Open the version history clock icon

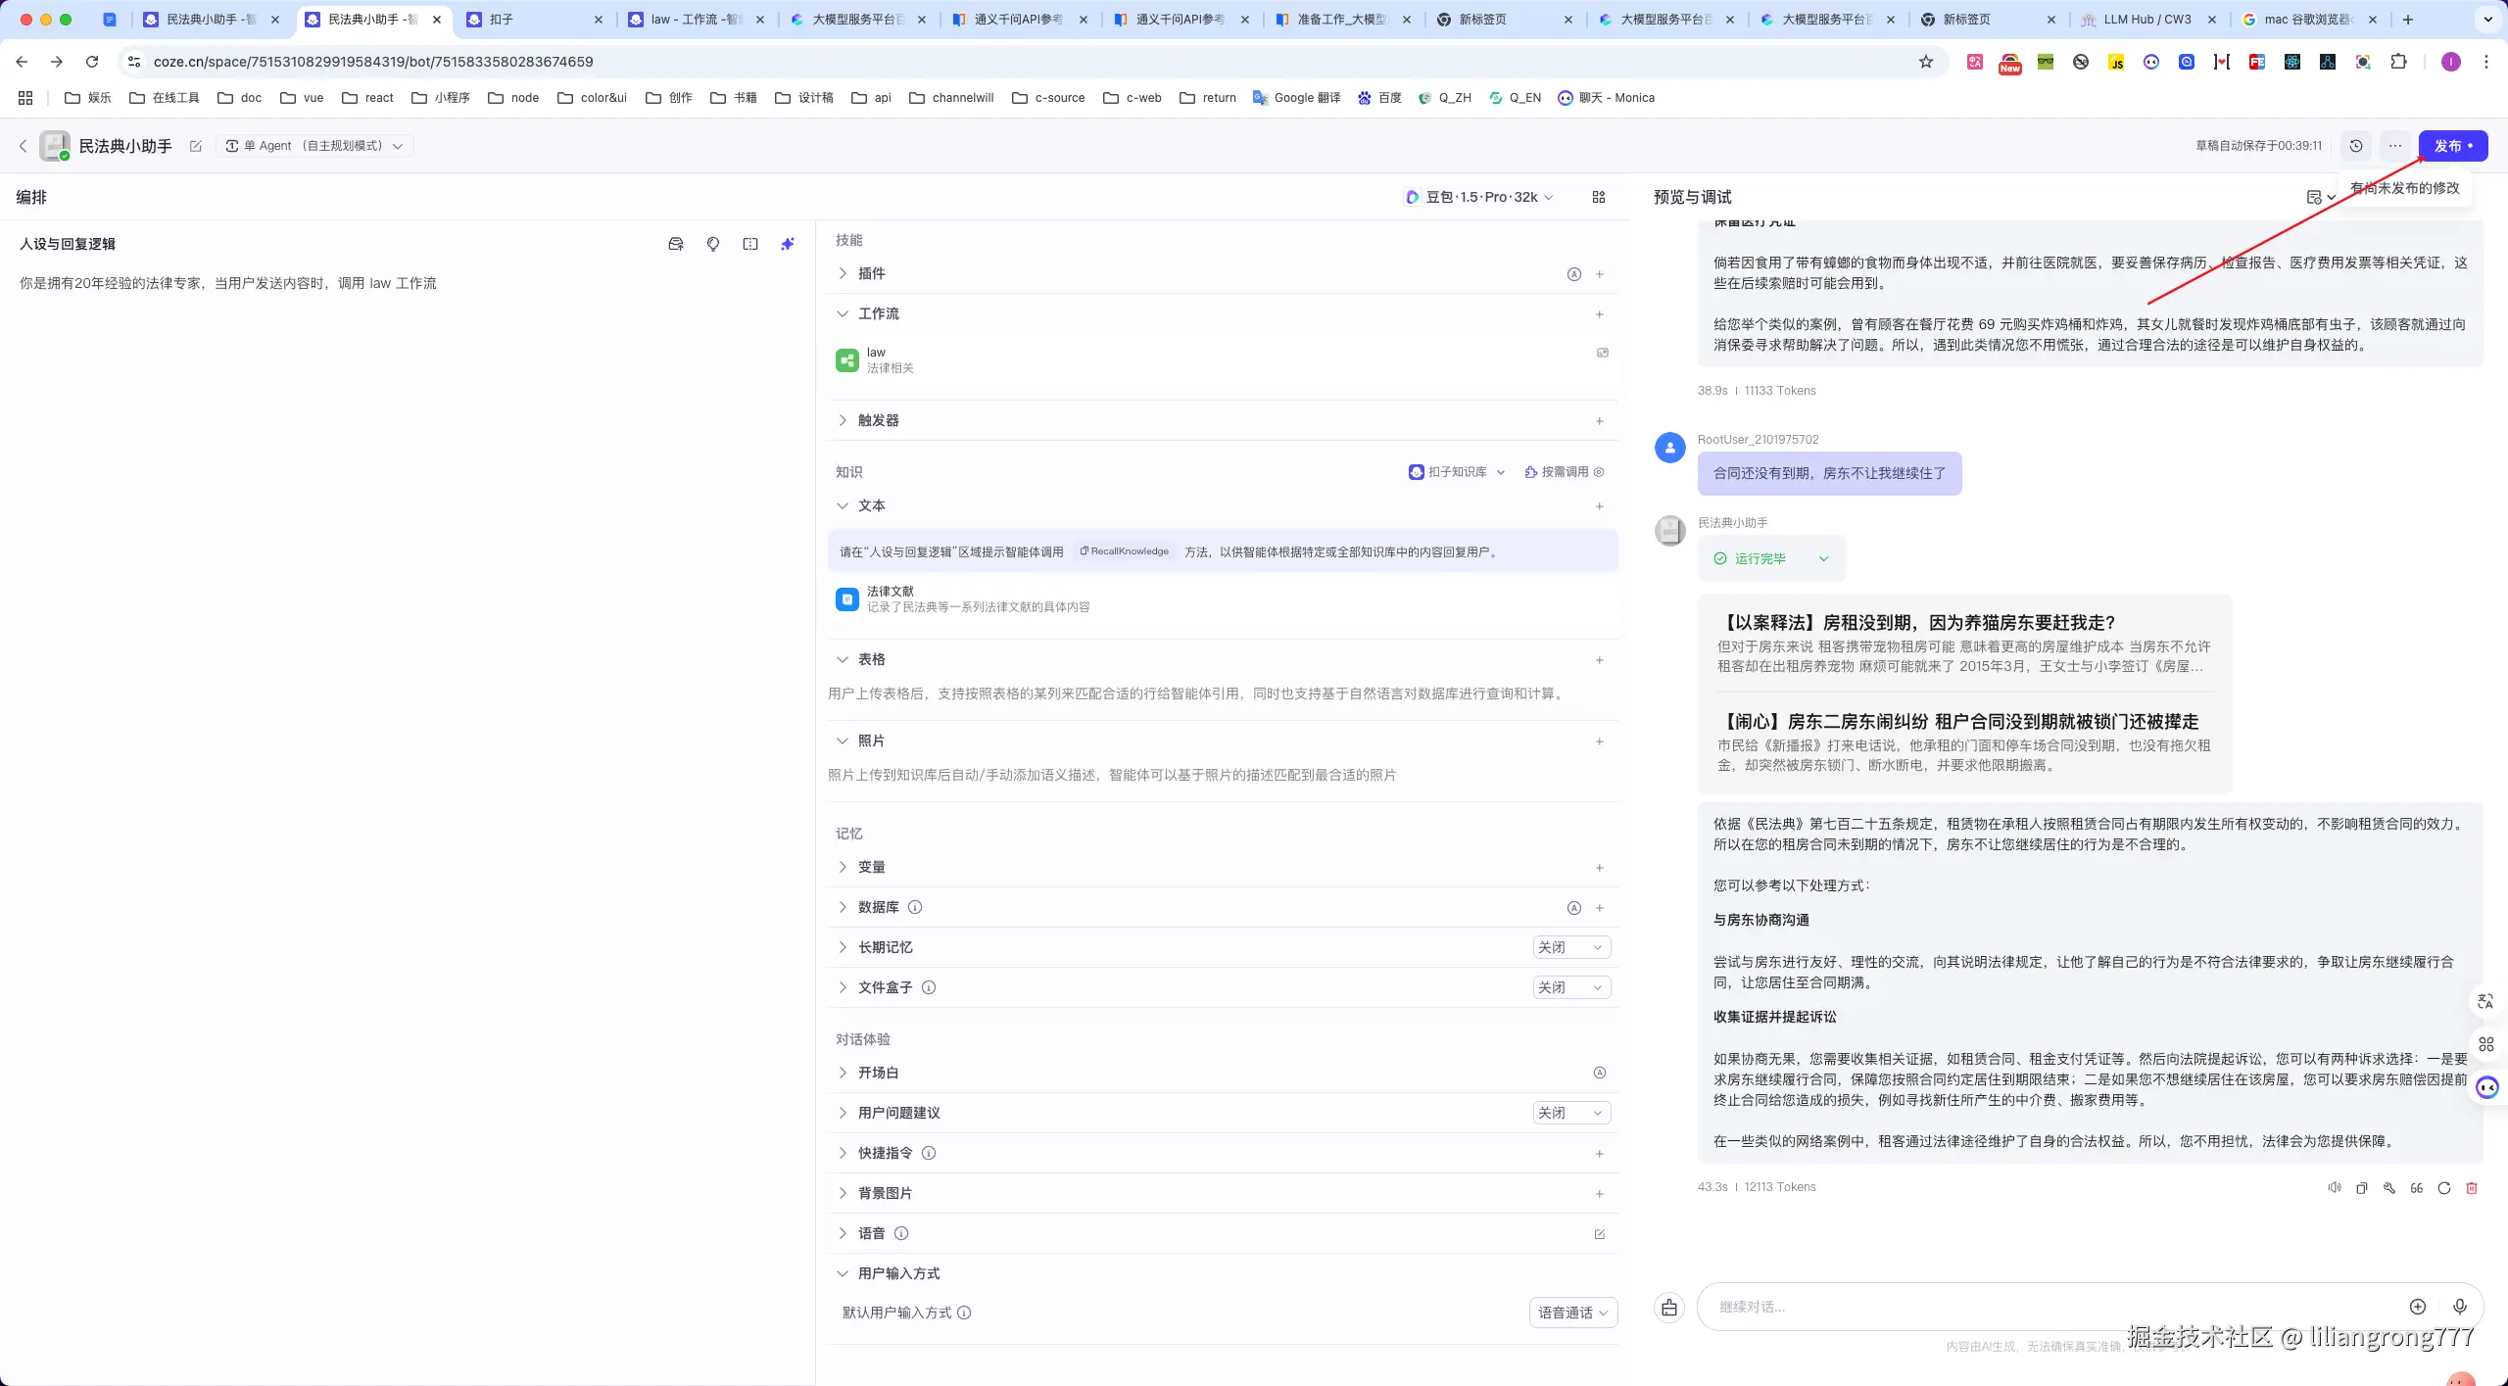click(2356, 146)
